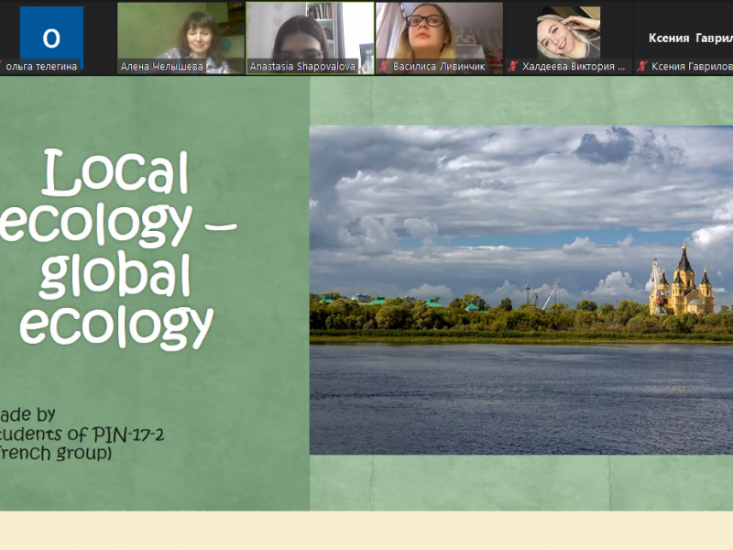Click the Алена Челышева name label
Viewport: 733px width, 550px height.
(163, 67)
